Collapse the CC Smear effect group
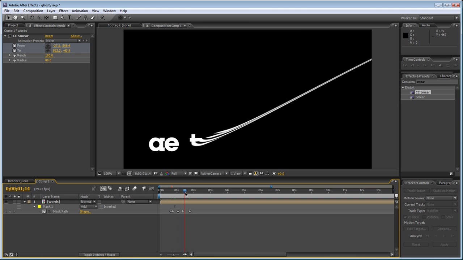463x260 pixels. (x=5, y=36)
